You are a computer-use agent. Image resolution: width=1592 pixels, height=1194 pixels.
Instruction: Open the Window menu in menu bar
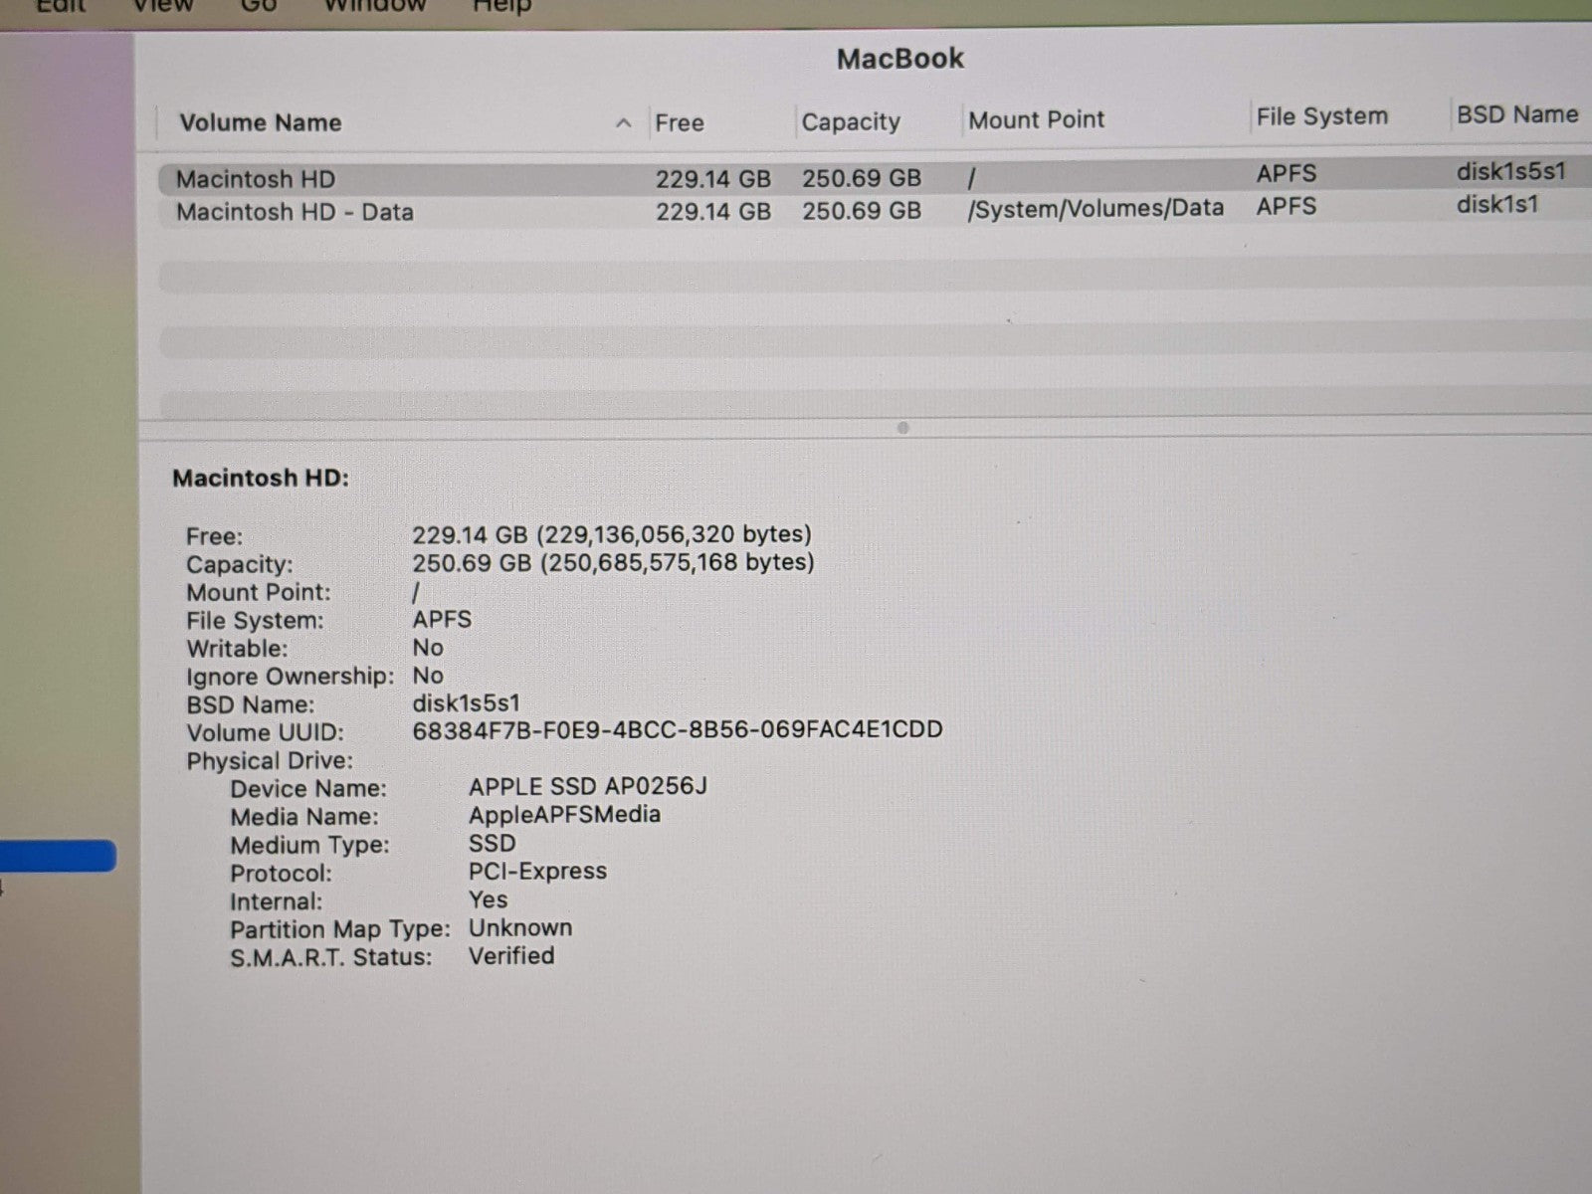[x=375, y=6]
